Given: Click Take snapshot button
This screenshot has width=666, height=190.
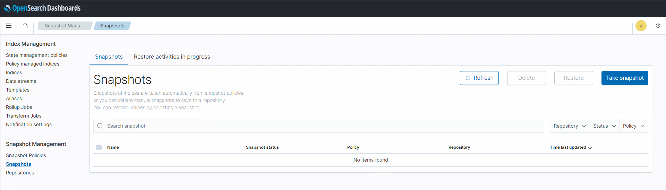Looking at the screenshot, I should click(625, 78).
